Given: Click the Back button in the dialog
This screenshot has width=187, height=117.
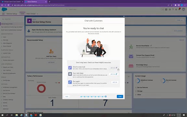Looking at the screenshot, I should click(67, 97).
